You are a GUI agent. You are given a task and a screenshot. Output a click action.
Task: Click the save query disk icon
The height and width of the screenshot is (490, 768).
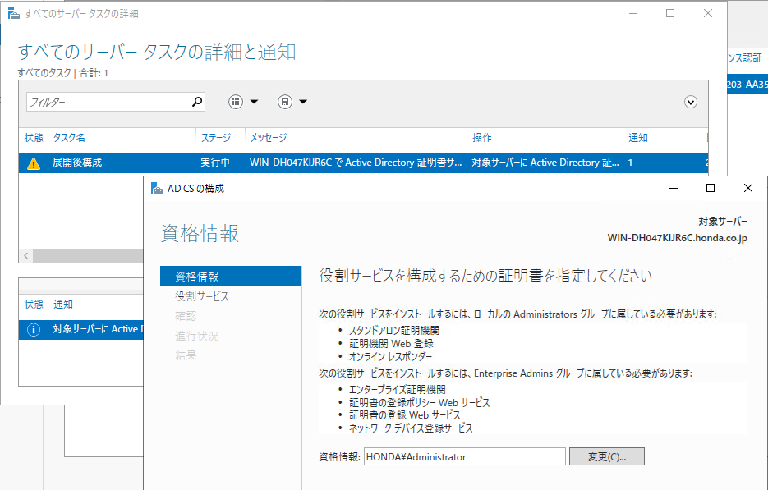pyautogui.click(x=285, y=102)
